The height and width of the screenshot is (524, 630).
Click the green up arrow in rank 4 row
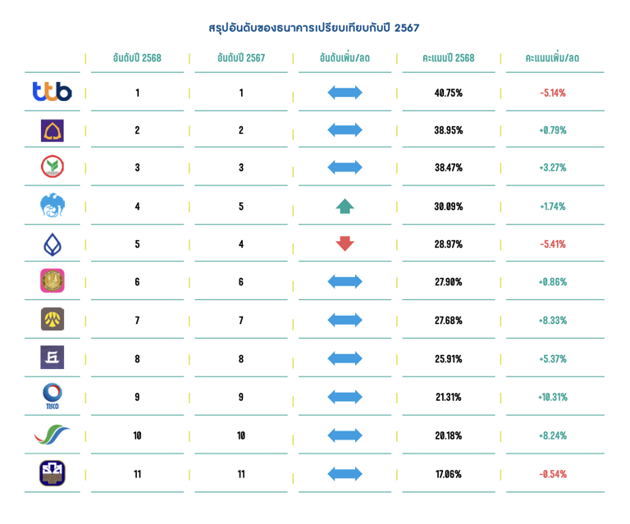point(345,206)
